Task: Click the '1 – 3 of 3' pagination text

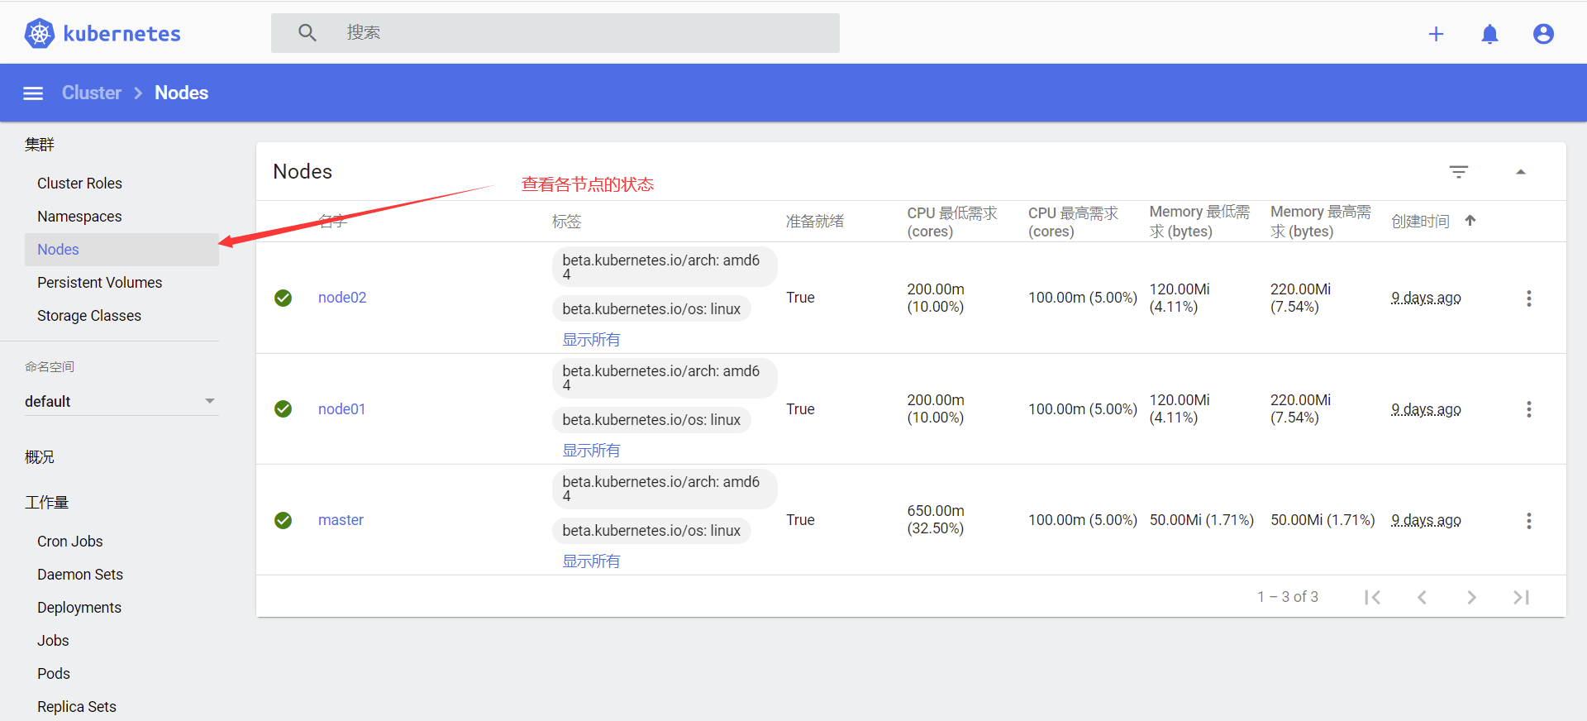Action: point(1288,597)
